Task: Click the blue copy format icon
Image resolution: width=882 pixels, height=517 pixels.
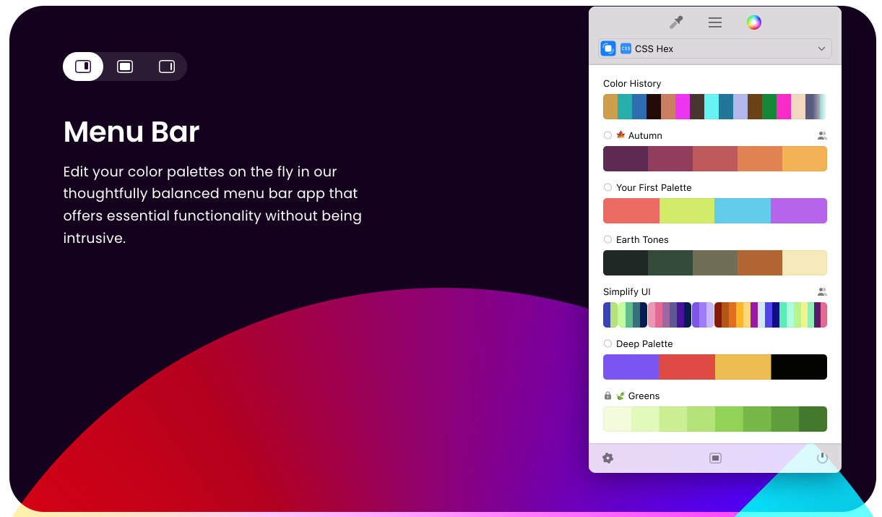Action: click(x=608, y=48)
